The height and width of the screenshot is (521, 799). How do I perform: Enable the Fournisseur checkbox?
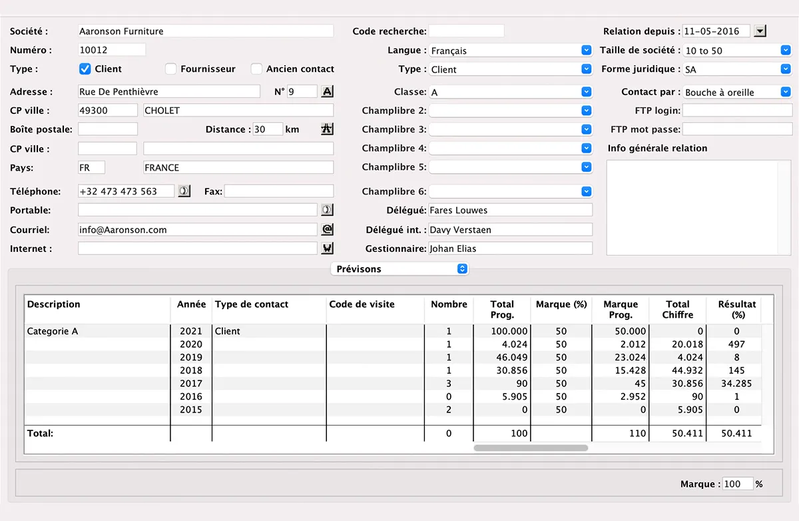coord(171,69)
